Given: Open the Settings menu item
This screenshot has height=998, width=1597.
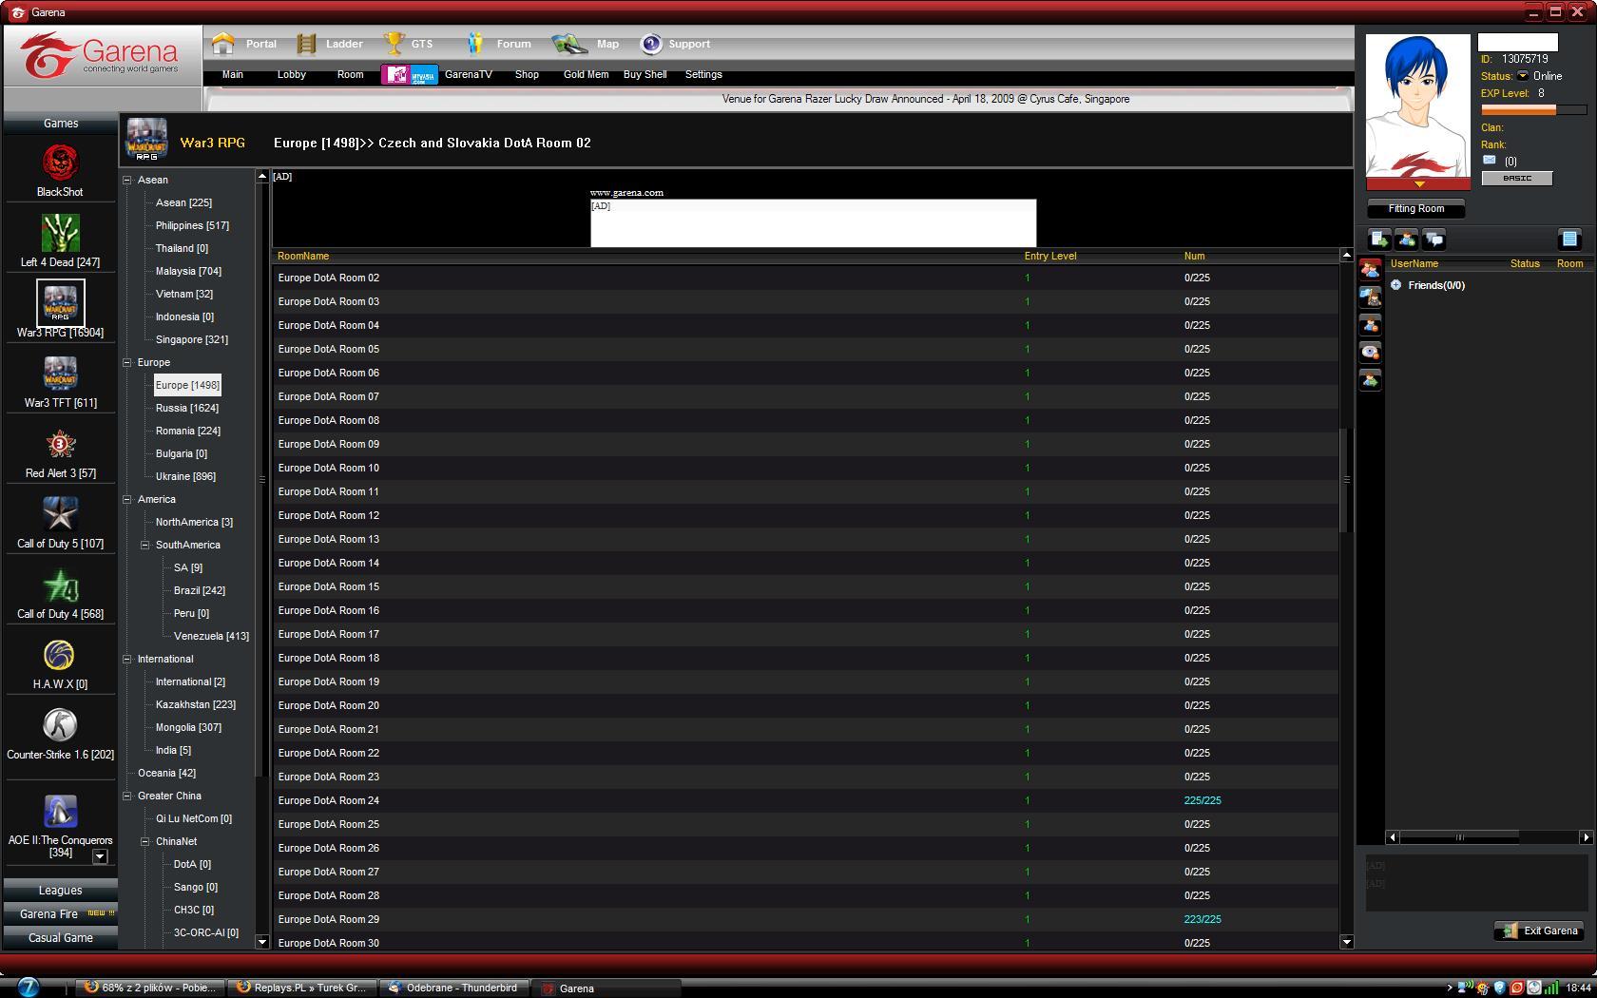Looking at the screenshot, I should [703, 75].
